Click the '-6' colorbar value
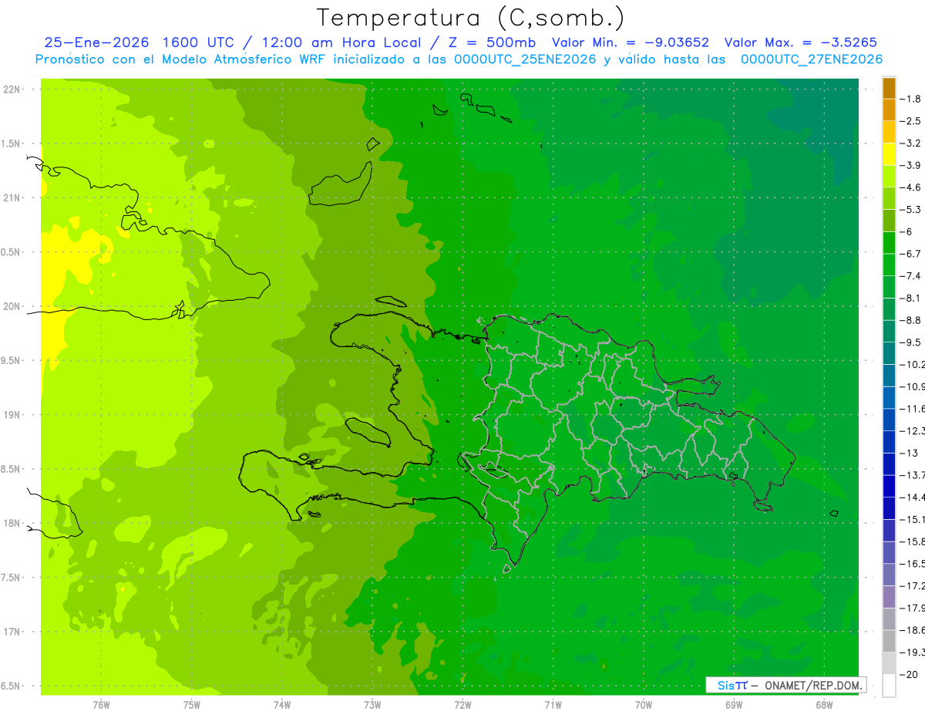This screenshot has height=715, width=925. [907, 231]
